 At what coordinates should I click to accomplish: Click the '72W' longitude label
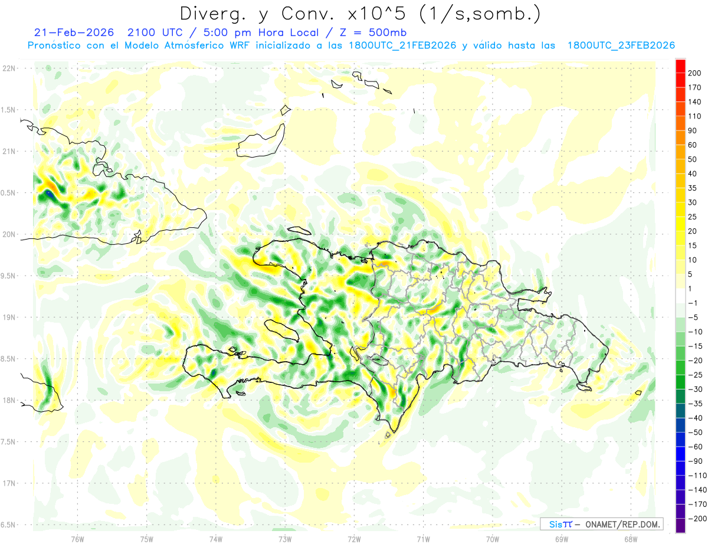(354, 538)
